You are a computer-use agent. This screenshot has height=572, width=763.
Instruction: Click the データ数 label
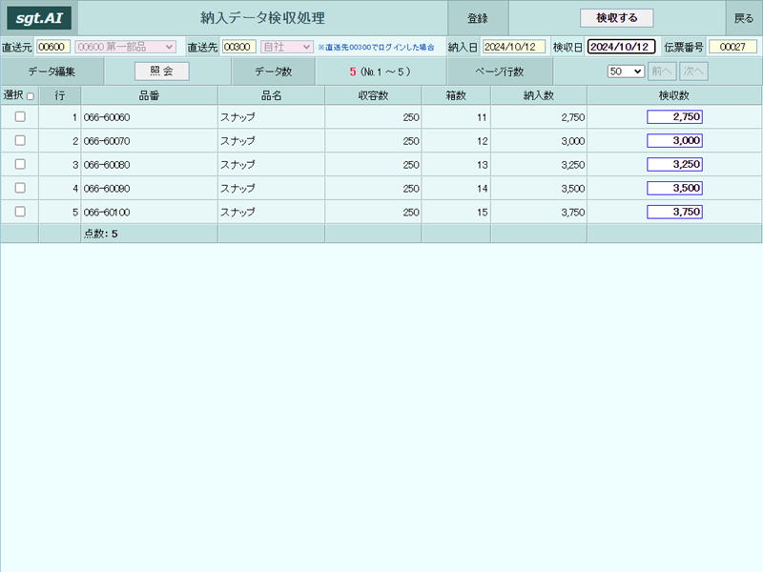[274, 71]
